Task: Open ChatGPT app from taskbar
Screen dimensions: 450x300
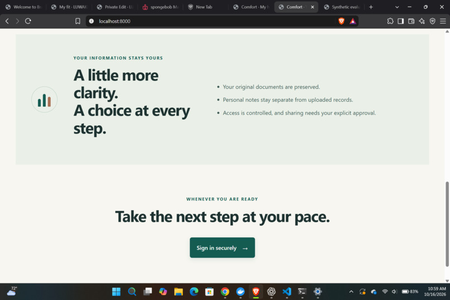Action: point(271,292)
